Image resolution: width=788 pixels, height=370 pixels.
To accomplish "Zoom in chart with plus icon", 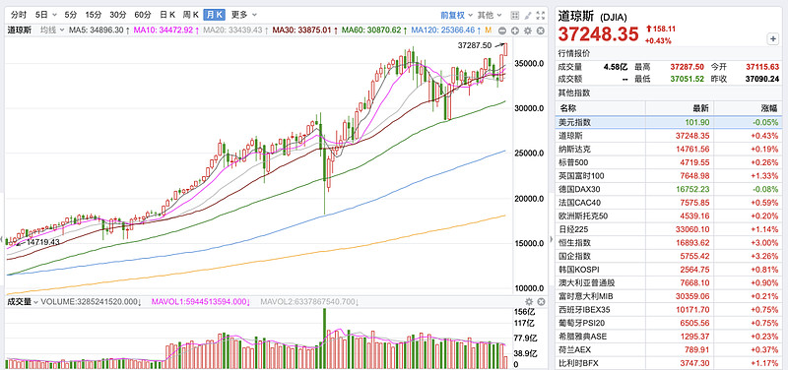I will [x=515, y=31].
